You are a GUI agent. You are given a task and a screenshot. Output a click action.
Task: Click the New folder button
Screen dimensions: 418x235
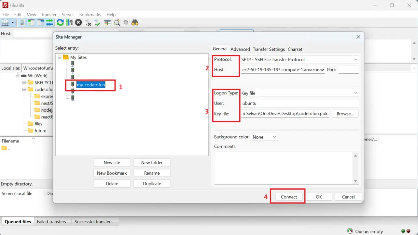coord(152,162)
